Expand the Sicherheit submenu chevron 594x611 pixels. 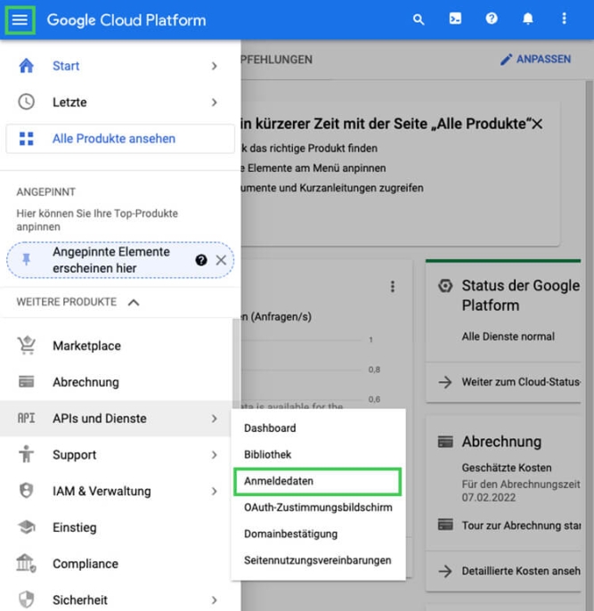[x=215, y=600]
